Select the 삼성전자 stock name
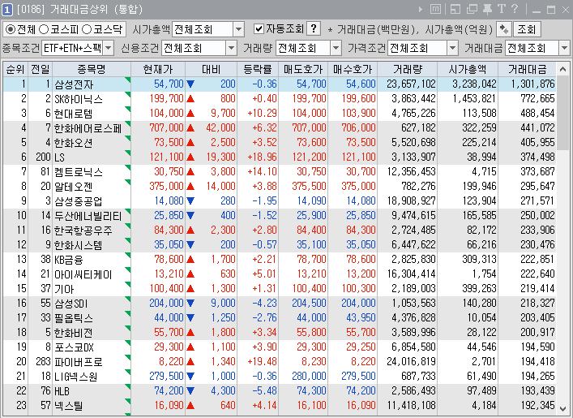The height and width of the screenshot is (418, 573). point(74,84)
